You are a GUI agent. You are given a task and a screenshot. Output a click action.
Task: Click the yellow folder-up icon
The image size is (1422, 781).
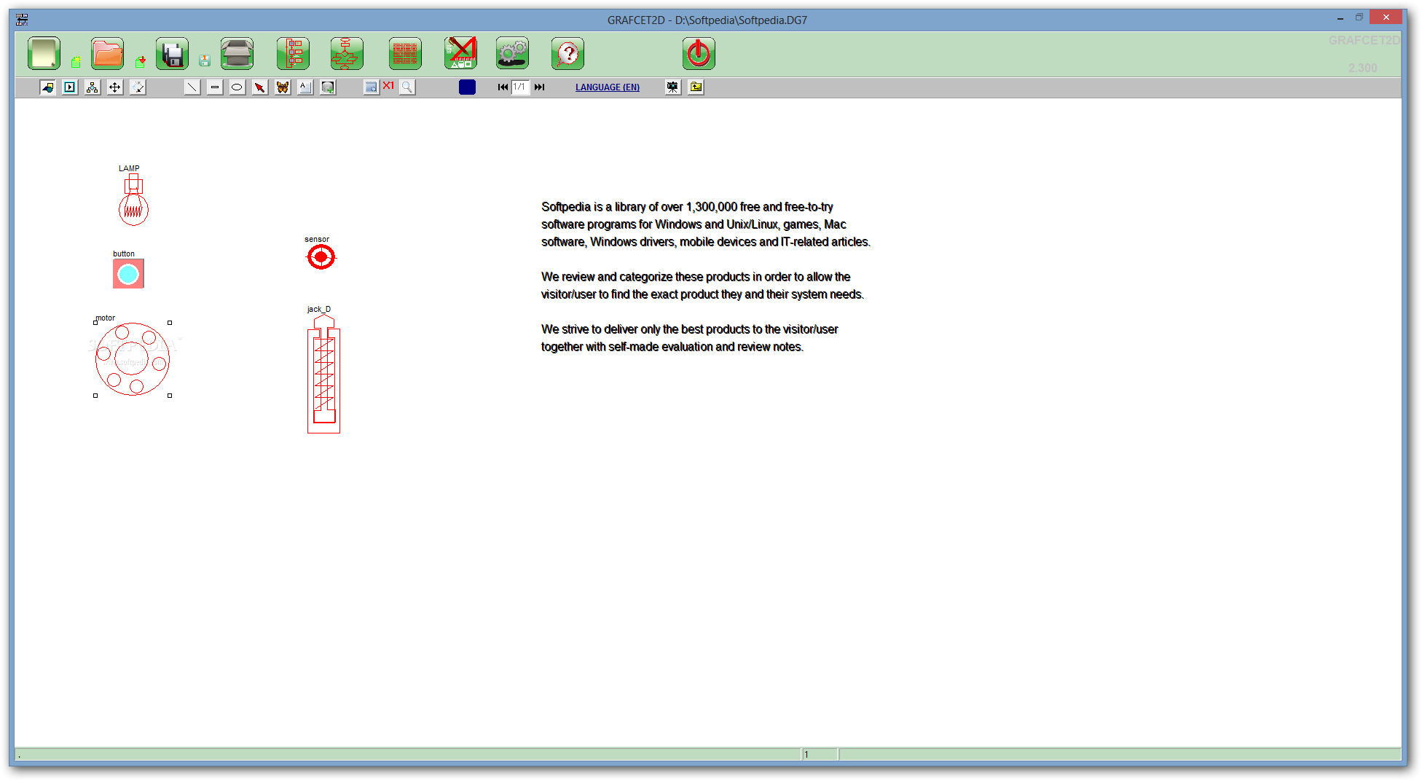(696, 87)
